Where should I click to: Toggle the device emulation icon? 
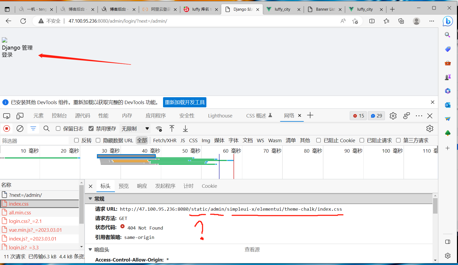pos(20,116)
